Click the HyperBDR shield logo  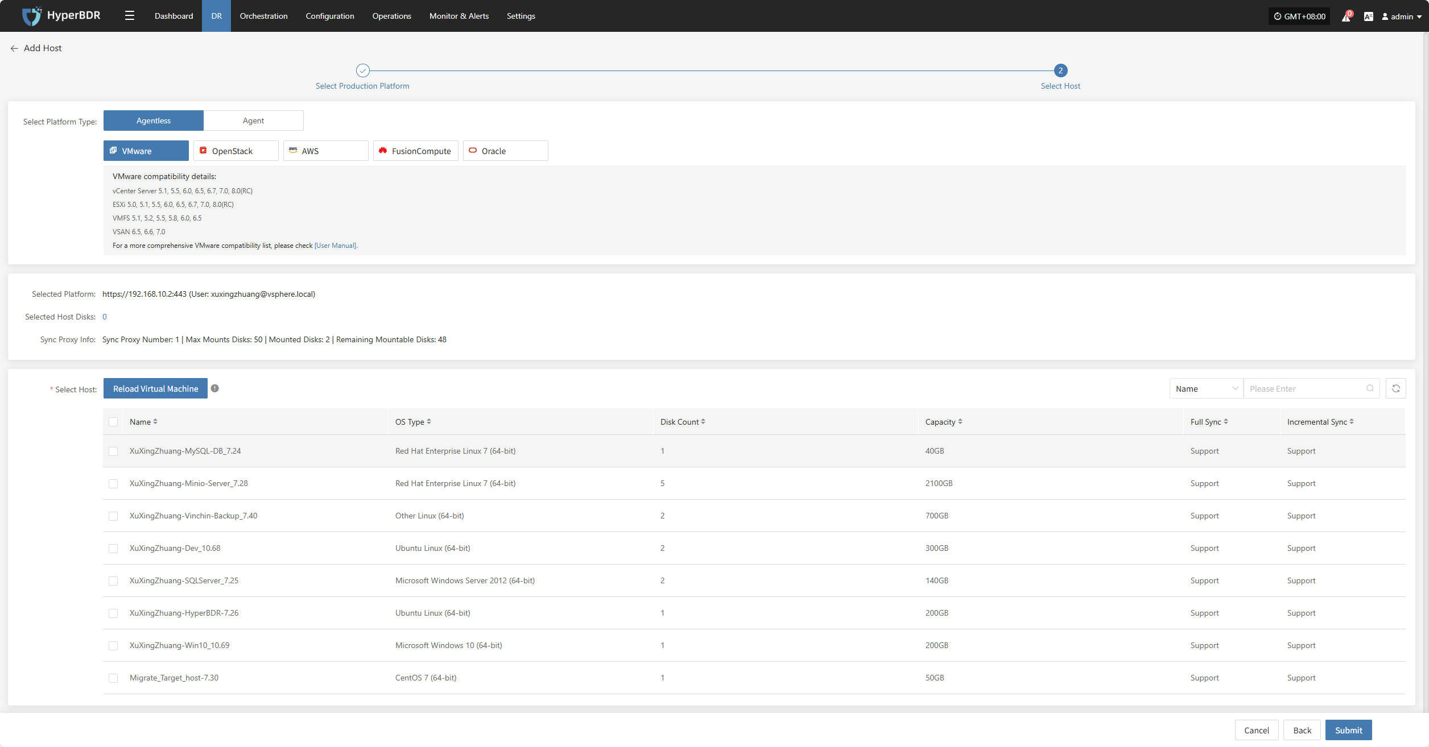coord(32,16)
